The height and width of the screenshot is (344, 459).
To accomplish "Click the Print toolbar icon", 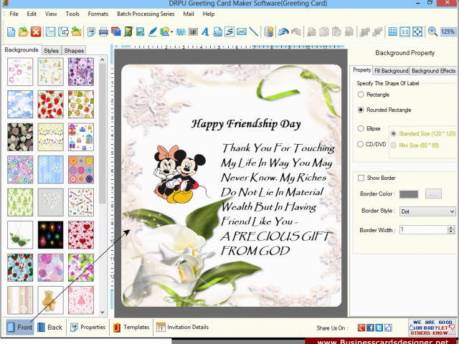I will coord(103,32).
